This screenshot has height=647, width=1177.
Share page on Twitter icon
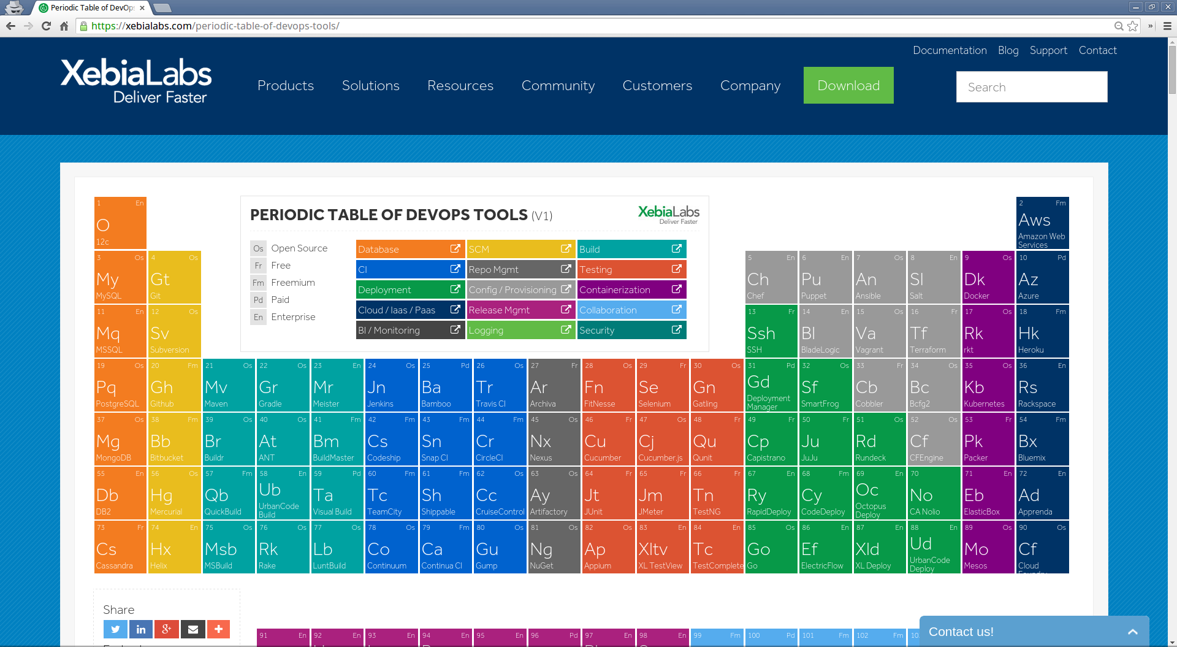pos(115,629)
